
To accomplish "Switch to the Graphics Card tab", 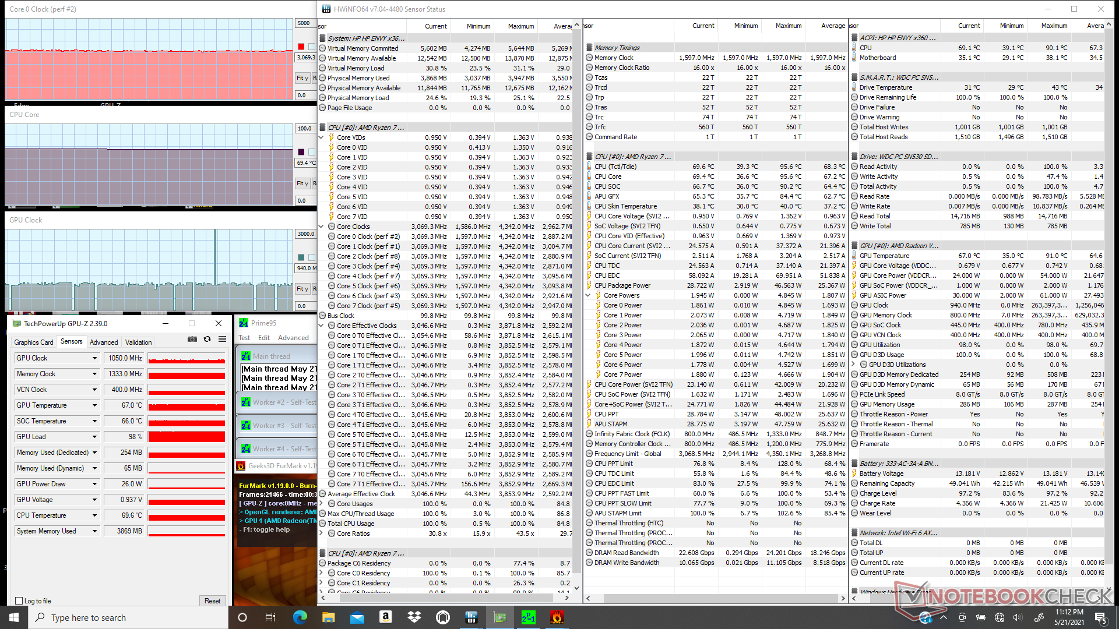I will point(34,342).
